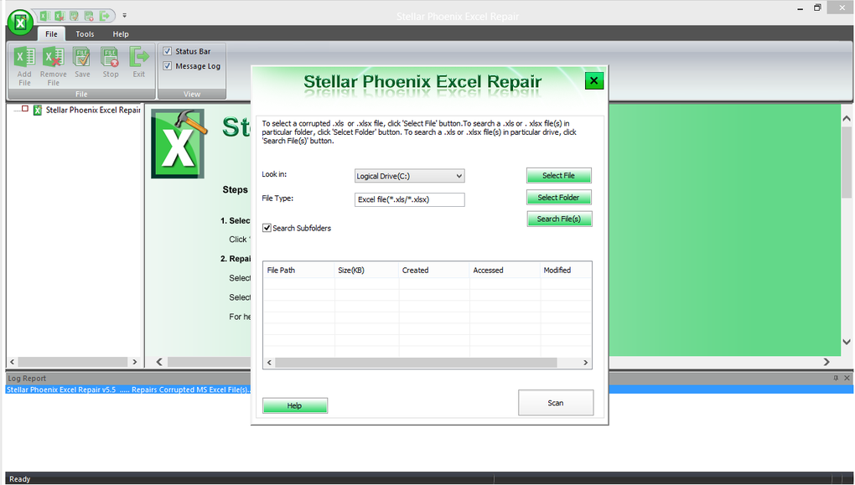
Task: Click the Excel icon on the tree node
Action: tap(38, 110)
